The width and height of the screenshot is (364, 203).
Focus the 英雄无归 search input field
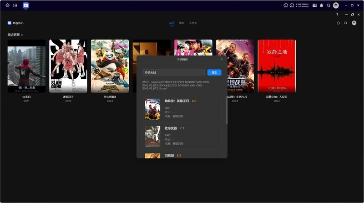coord(173,72)
